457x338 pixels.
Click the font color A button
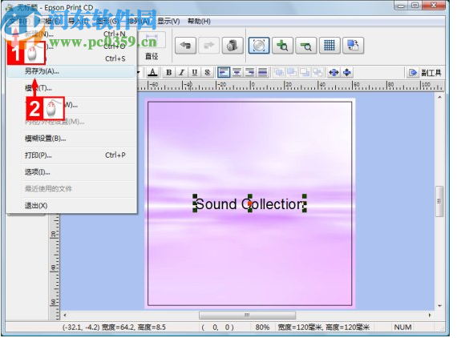152,72
